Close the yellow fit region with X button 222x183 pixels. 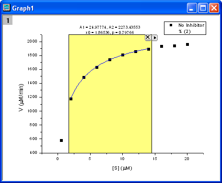coord(148,38)
